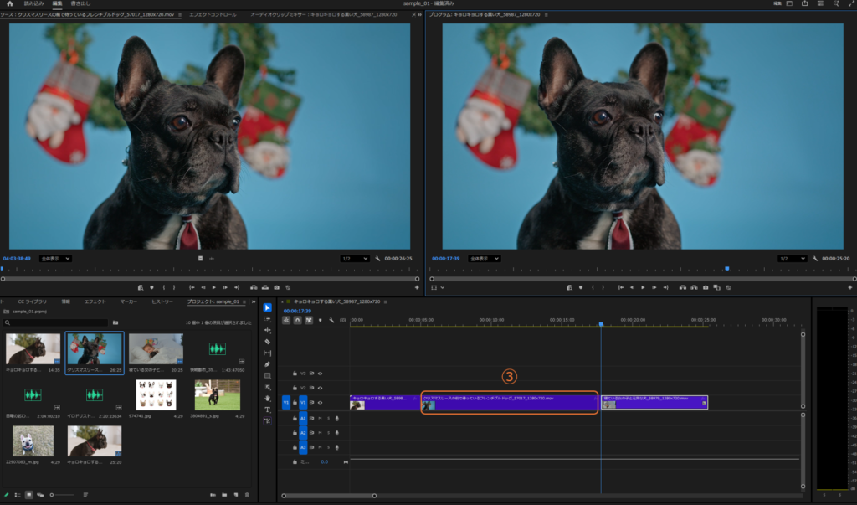This screenshot has height=505, width=857.
Task: Select the 974741.jpg thumbnail in the project bin
Action: tap(155, 394)
